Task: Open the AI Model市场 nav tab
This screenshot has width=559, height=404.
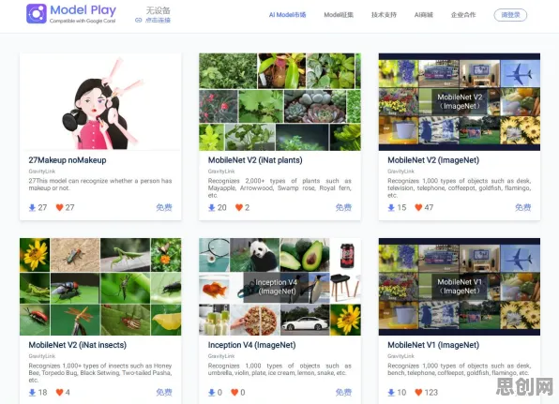Action: coord(287,15)
